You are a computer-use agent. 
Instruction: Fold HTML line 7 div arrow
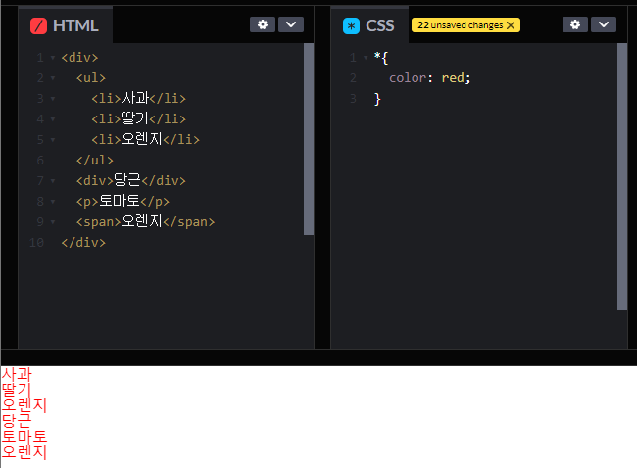click(x=53, y=181)
